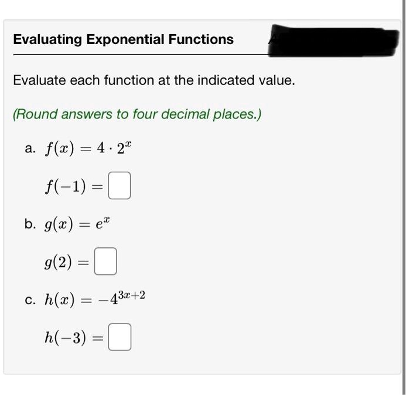The height and width of the screenshot is (395, 406).
Task: Click the answer box for g(2)
Action: point(106,262)
